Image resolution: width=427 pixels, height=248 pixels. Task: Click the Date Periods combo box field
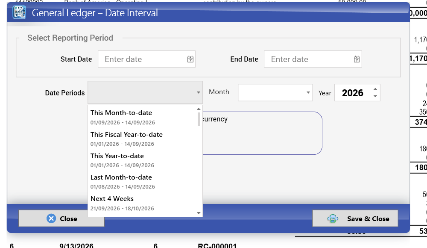point(145,92)
